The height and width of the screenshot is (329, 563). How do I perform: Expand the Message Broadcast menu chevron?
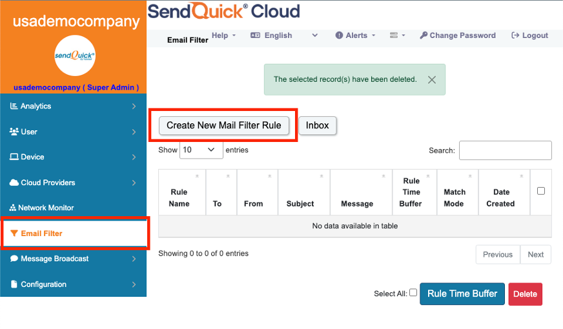click(134, 259)
